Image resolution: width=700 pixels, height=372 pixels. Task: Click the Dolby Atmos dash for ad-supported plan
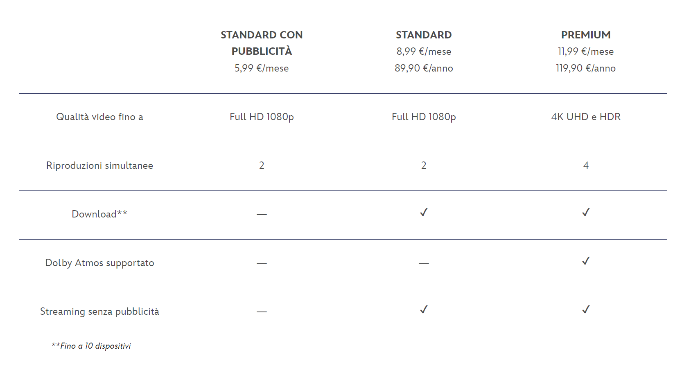coord(262,263)
